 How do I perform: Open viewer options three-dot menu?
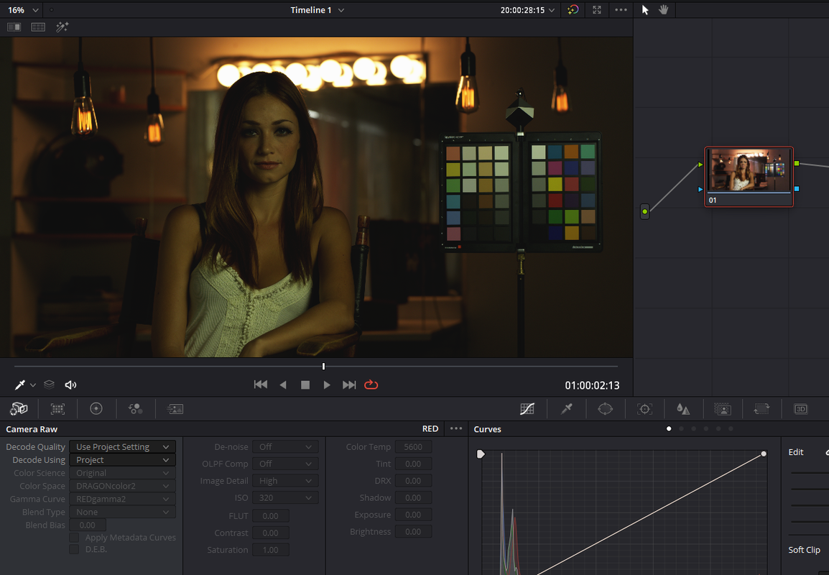621,10
